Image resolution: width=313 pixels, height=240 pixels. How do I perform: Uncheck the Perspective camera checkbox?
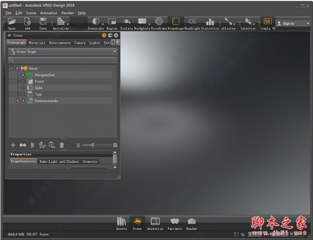tap(23, 75)
